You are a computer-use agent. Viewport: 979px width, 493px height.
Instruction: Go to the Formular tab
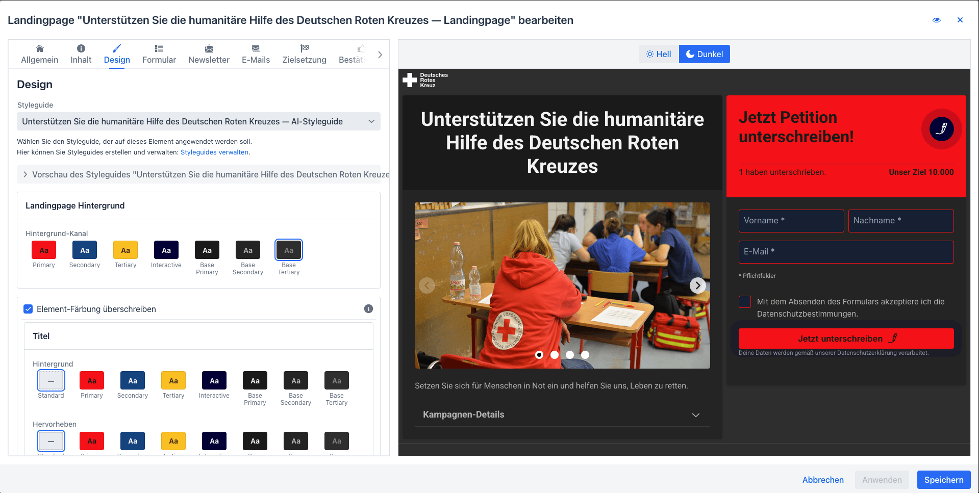tap(159, 55)
